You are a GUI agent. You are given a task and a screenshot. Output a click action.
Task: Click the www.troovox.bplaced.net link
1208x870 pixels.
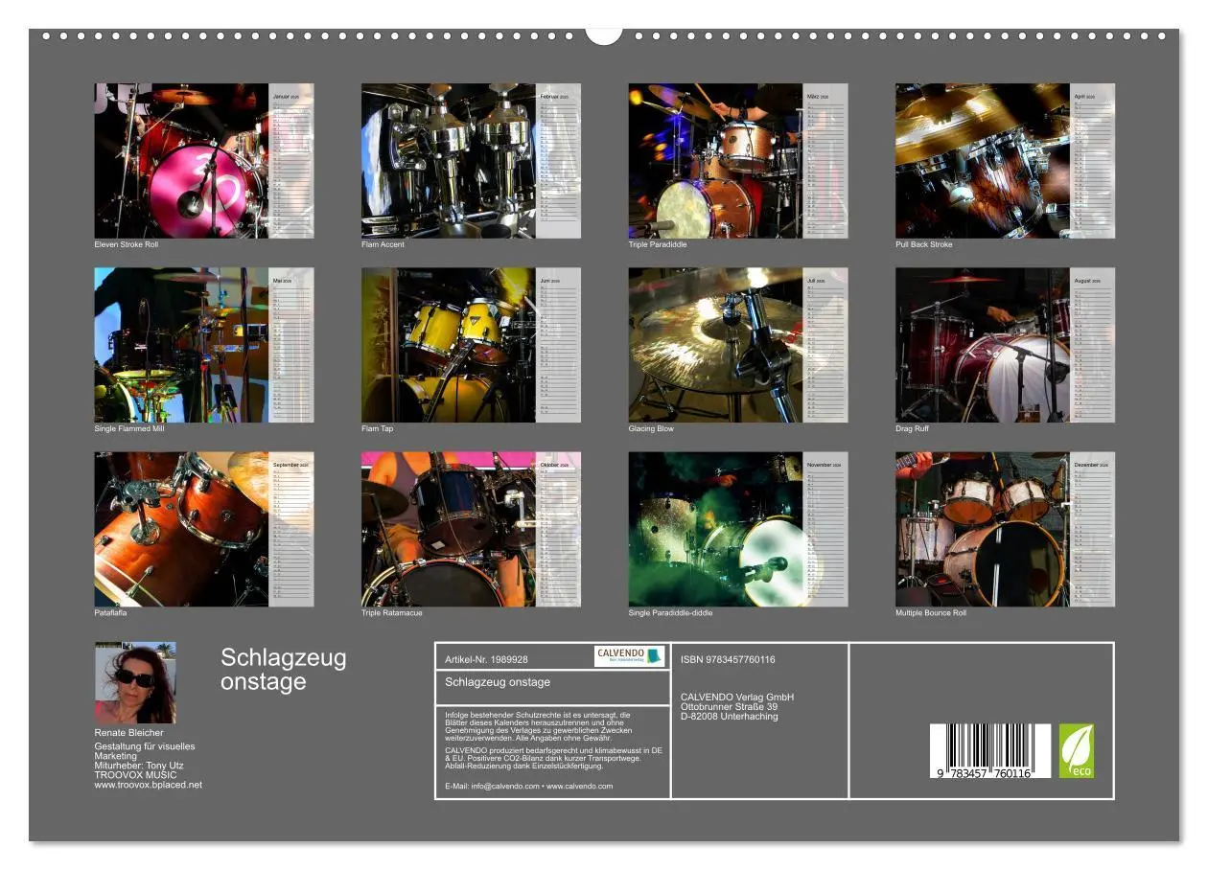coord(149,785)
